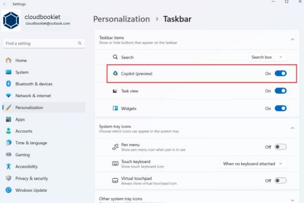Click the cloudbooklet profile avatar
This screenshot has width=304, height=203.
pos(11,20)
